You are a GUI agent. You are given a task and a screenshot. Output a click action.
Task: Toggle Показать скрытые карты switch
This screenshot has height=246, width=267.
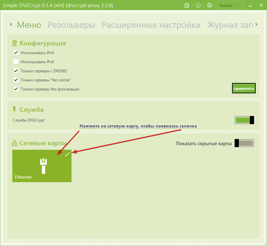(x=244, y=143)
